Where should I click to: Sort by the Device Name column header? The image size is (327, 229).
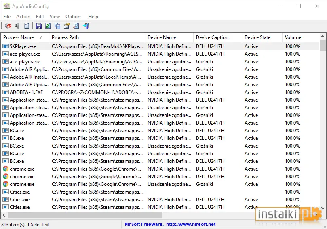point(169,37)
